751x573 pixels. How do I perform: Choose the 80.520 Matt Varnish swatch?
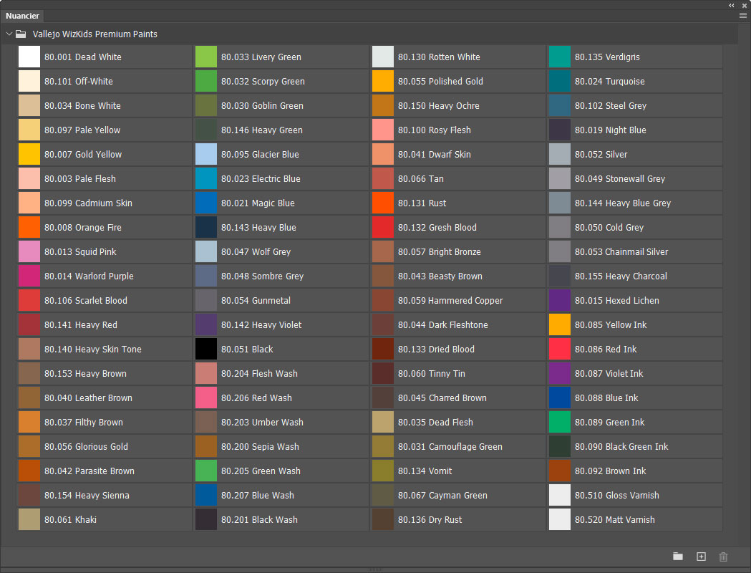560,520
